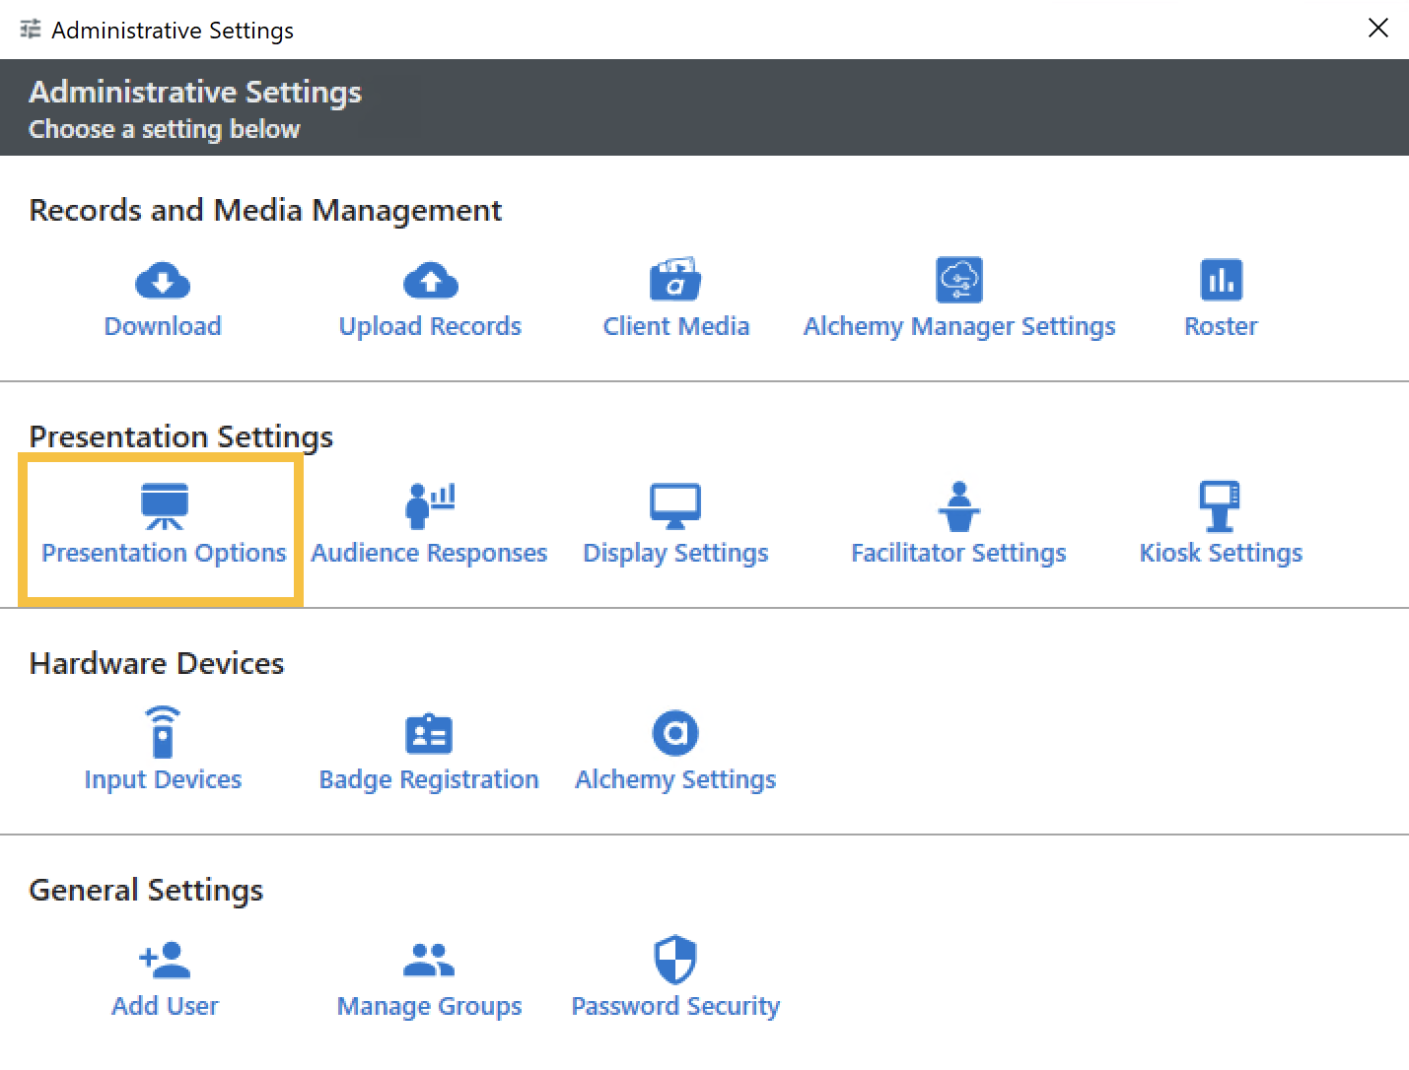Open Alchemy Manager Settings icon
Image resolution: width=1409 pixels, height=1070 pixels.
pos(958,280)
